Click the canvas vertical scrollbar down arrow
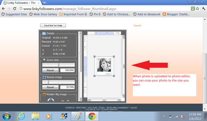Image resolution: width=207 pixels, height=121 pixels. pyautogui.click(x=123, y=96)
